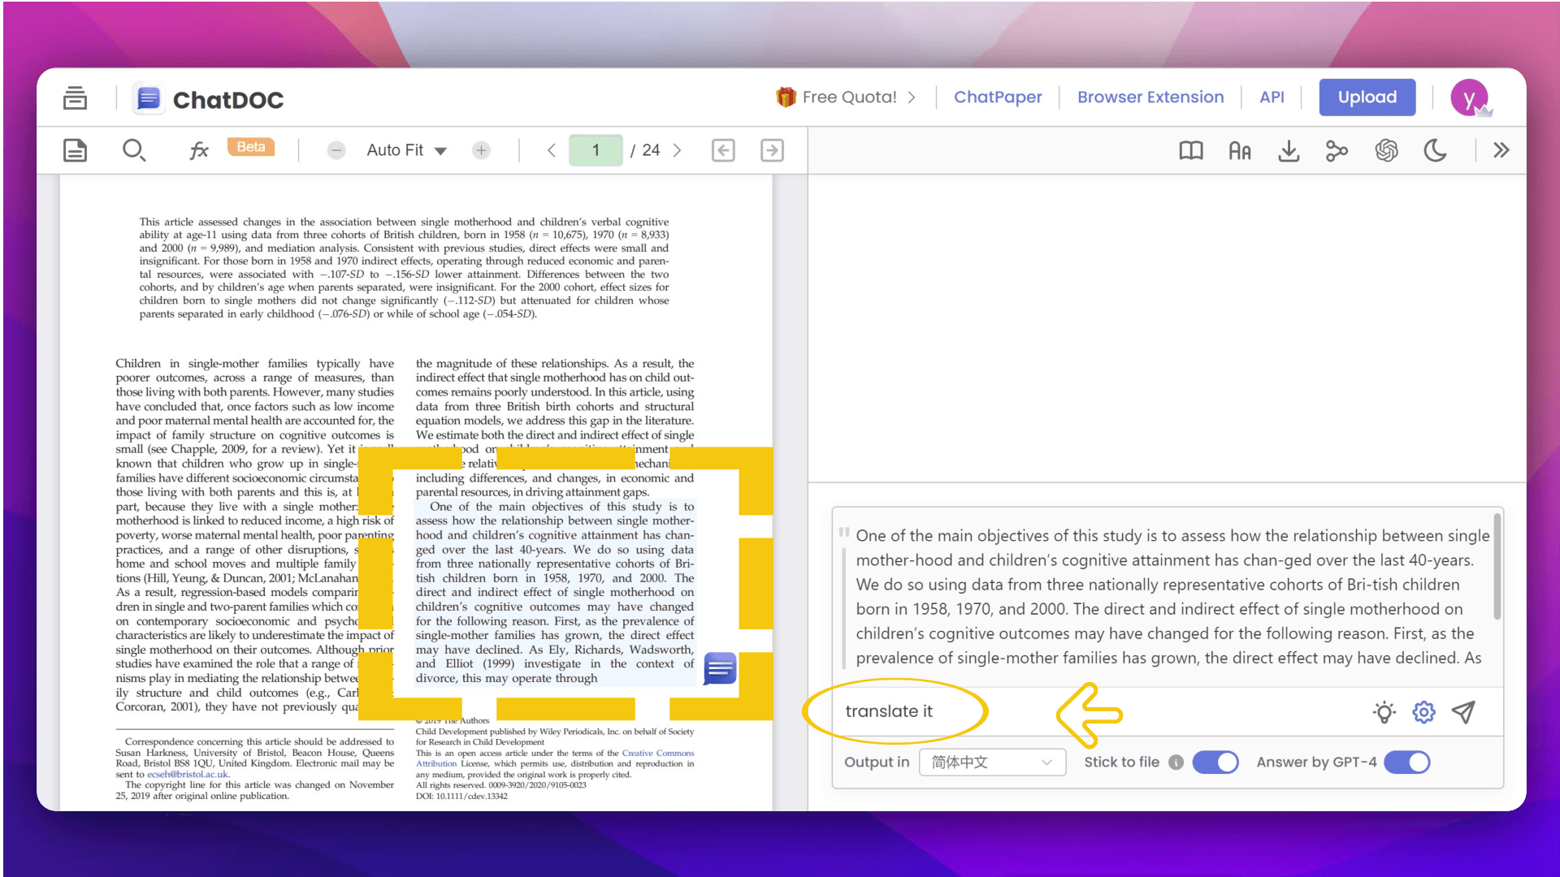
Task: Click the Free Quota! link
Action: pyautogui.click(x=850, y=97)
